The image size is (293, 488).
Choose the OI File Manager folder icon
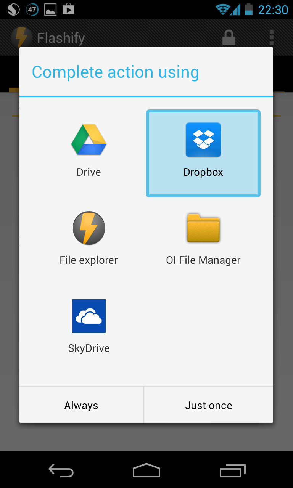pos(203,228)
